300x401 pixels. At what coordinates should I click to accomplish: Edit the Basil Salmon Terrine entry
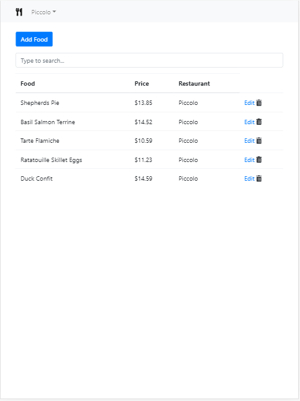pos(249,122)
